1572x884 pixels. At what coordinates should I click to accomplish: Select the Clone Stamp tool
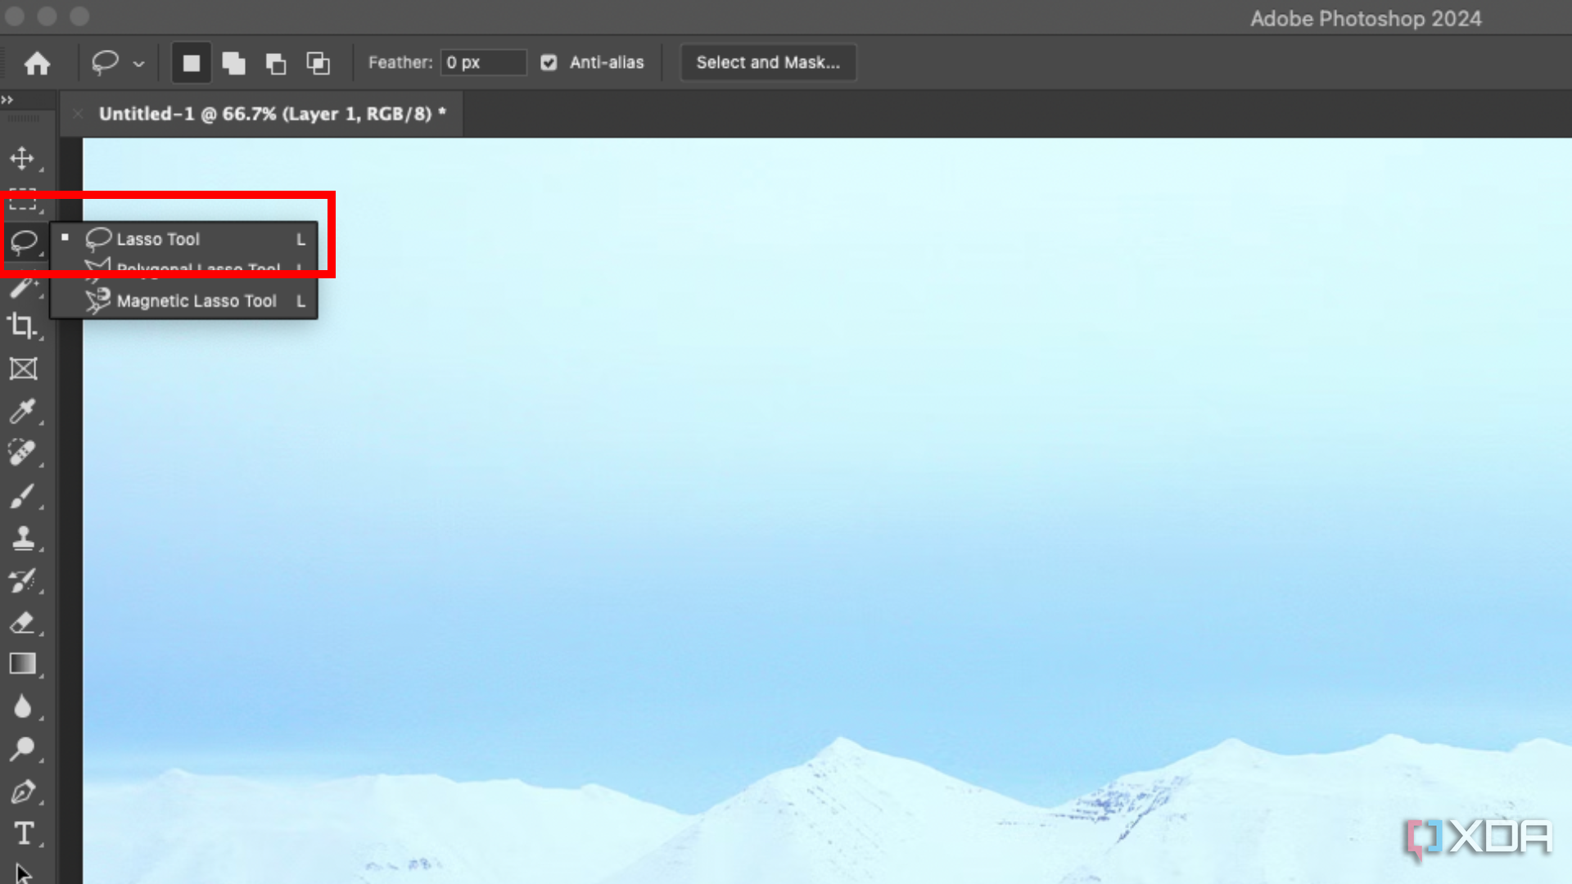[x=23, y=538]
